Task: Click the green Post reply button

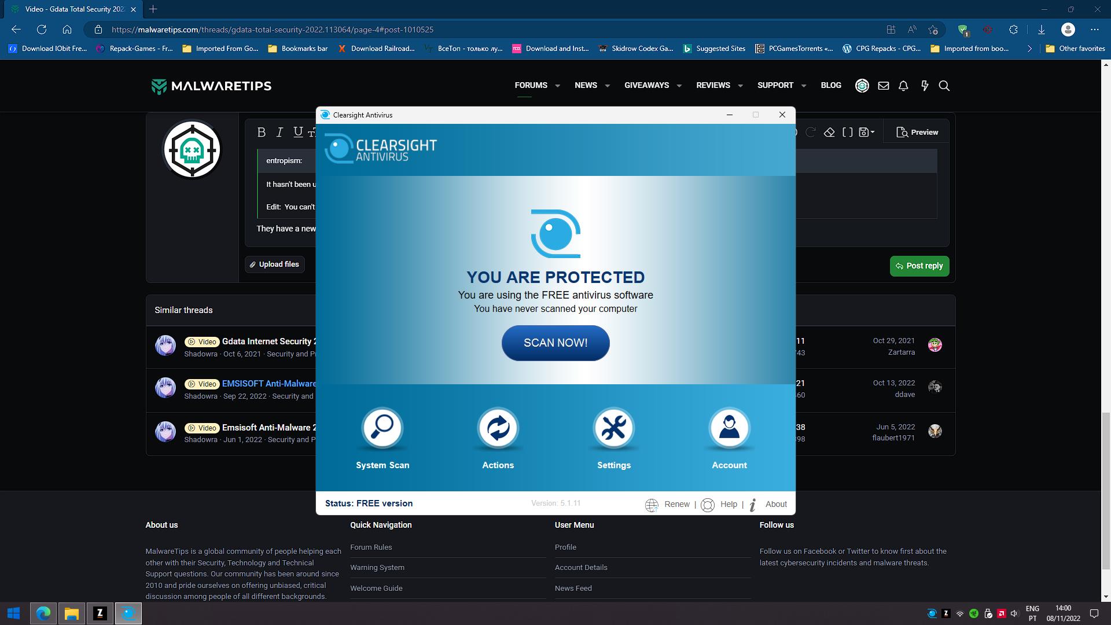Action: (919, 266)
